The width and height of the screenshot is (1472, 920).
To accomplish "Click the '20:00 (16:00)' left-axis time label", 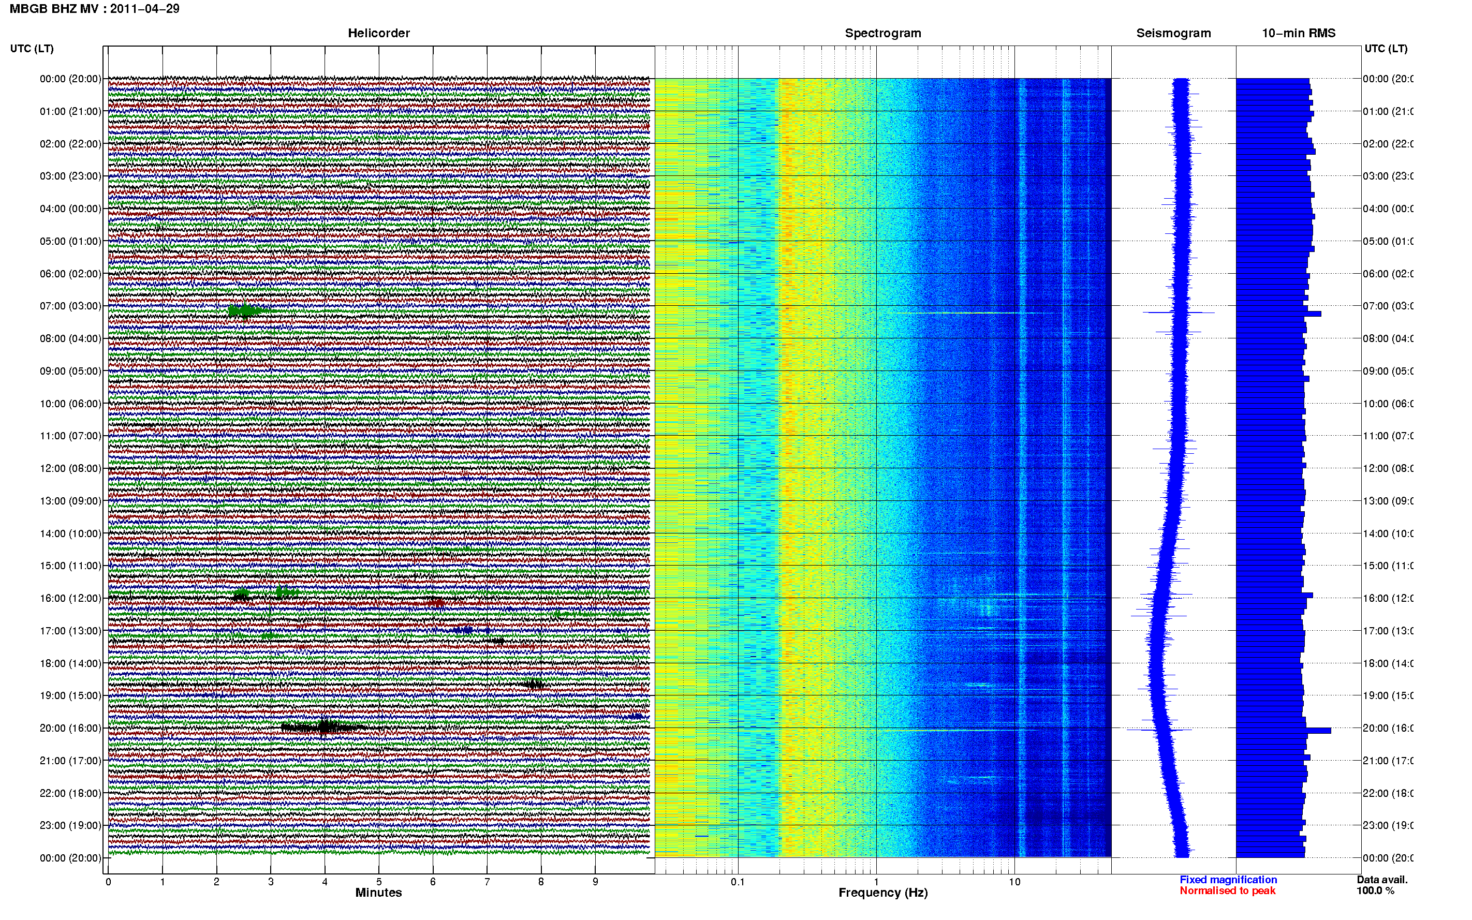I will tap(70, 728).
